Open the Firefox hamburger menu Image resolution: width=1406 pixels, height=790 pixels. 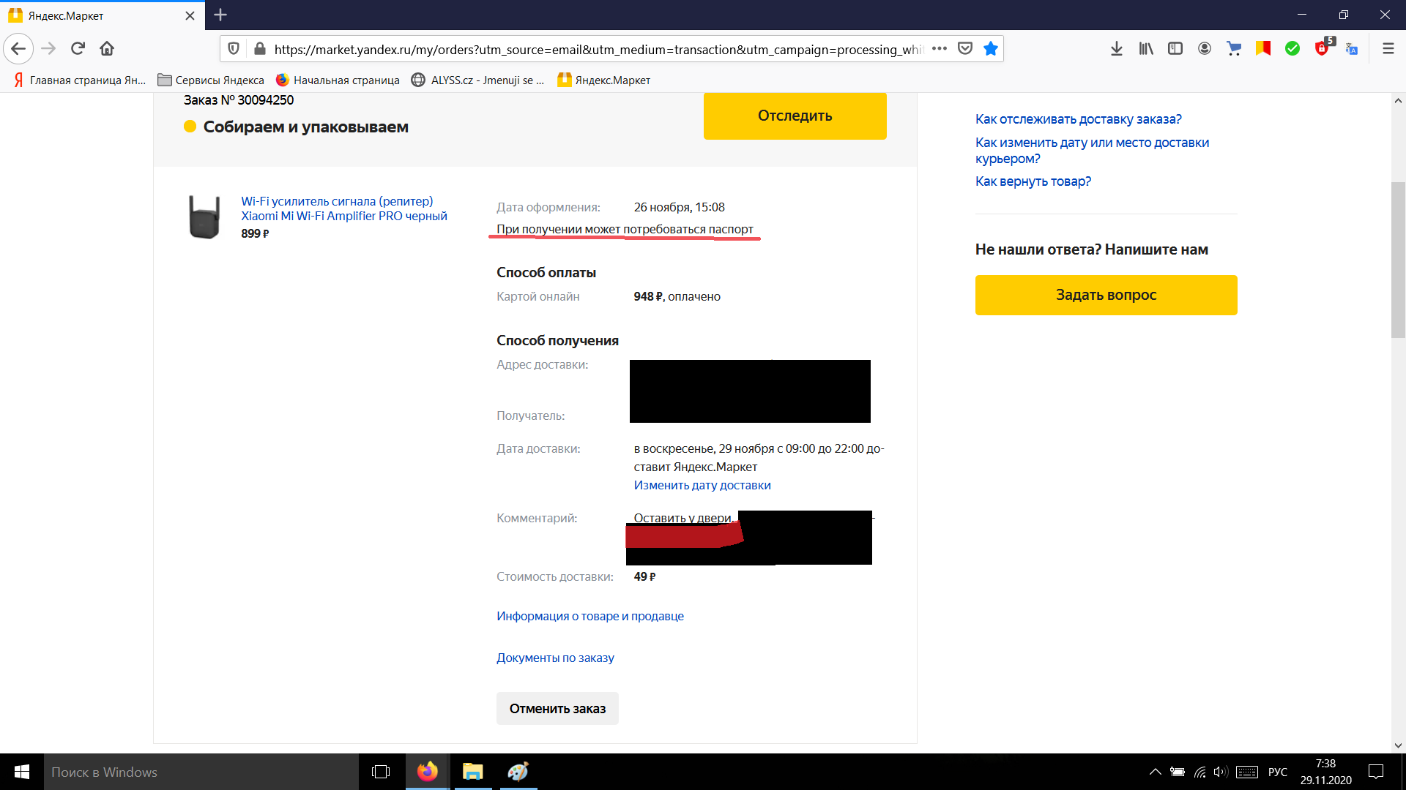pyautogui.click(x=1388, y=49)
